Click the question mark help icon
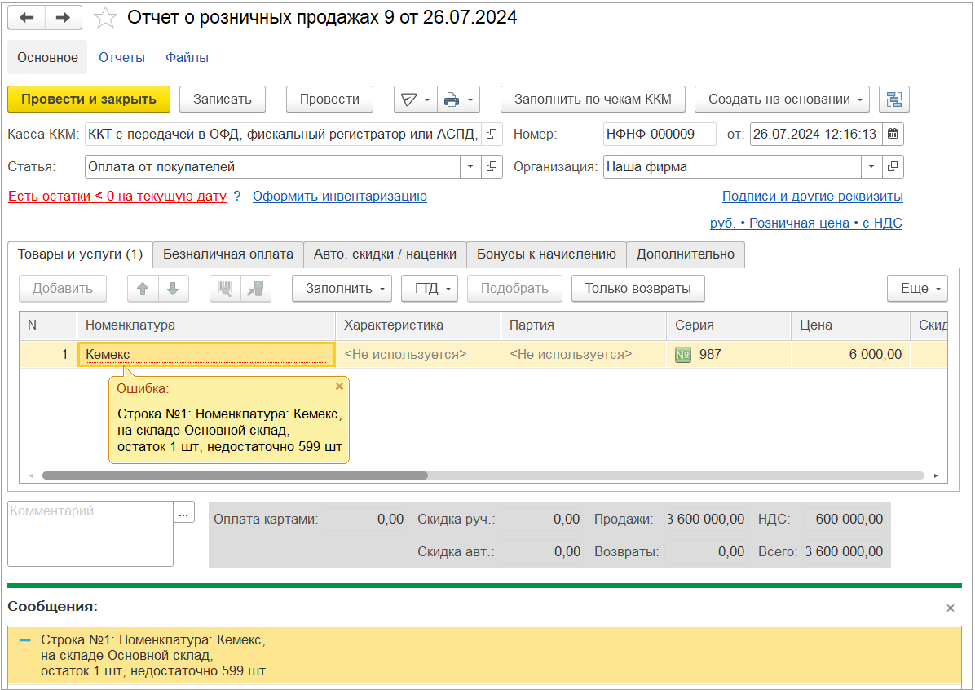Screen dimensions: 975x690 (237, 196)
